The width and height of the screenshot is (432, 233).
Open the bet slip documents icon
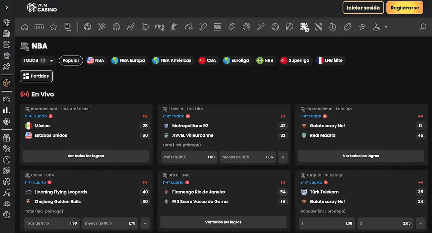pyautogui.click(x=68, y=27)
